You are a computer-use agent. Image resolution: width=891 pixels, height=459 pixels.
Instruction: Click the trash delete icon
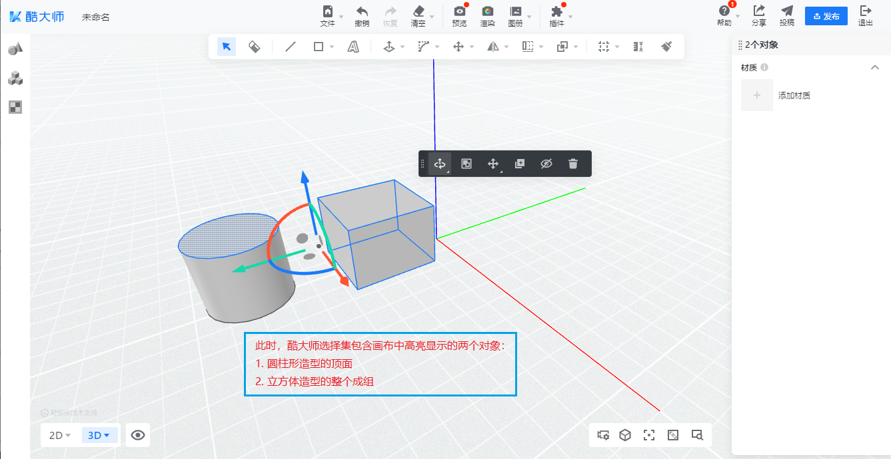tap(573, 164)
